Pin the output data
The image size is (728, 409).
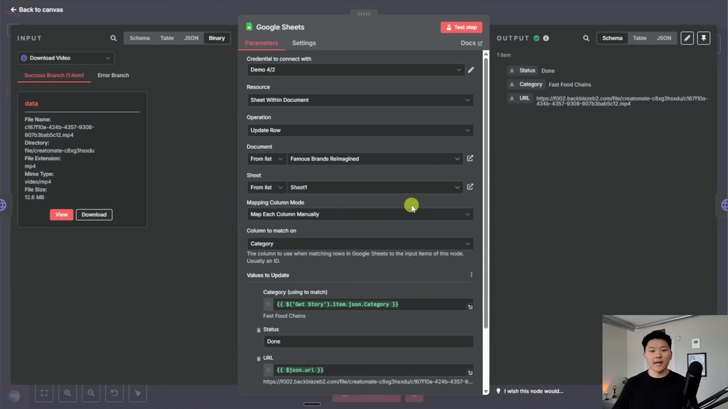click(x=704, y=38)
